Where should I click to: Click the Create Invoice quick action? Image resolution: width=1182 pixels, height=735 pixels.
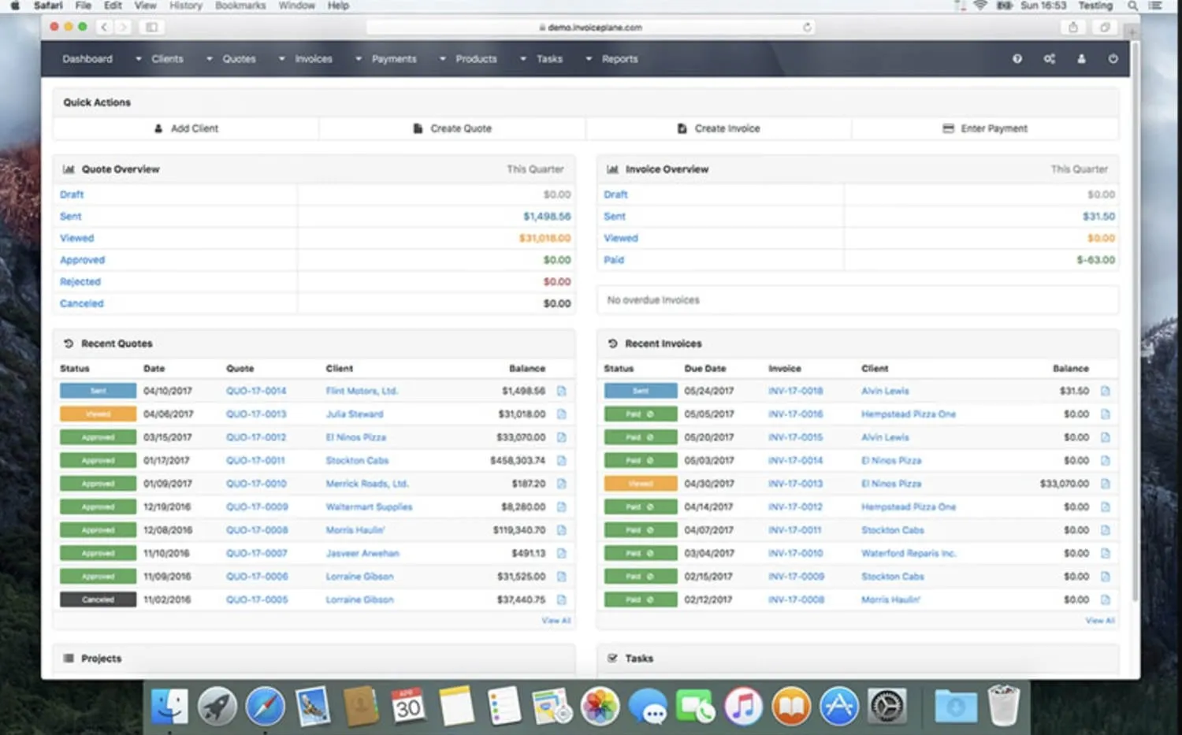[719, 128]
